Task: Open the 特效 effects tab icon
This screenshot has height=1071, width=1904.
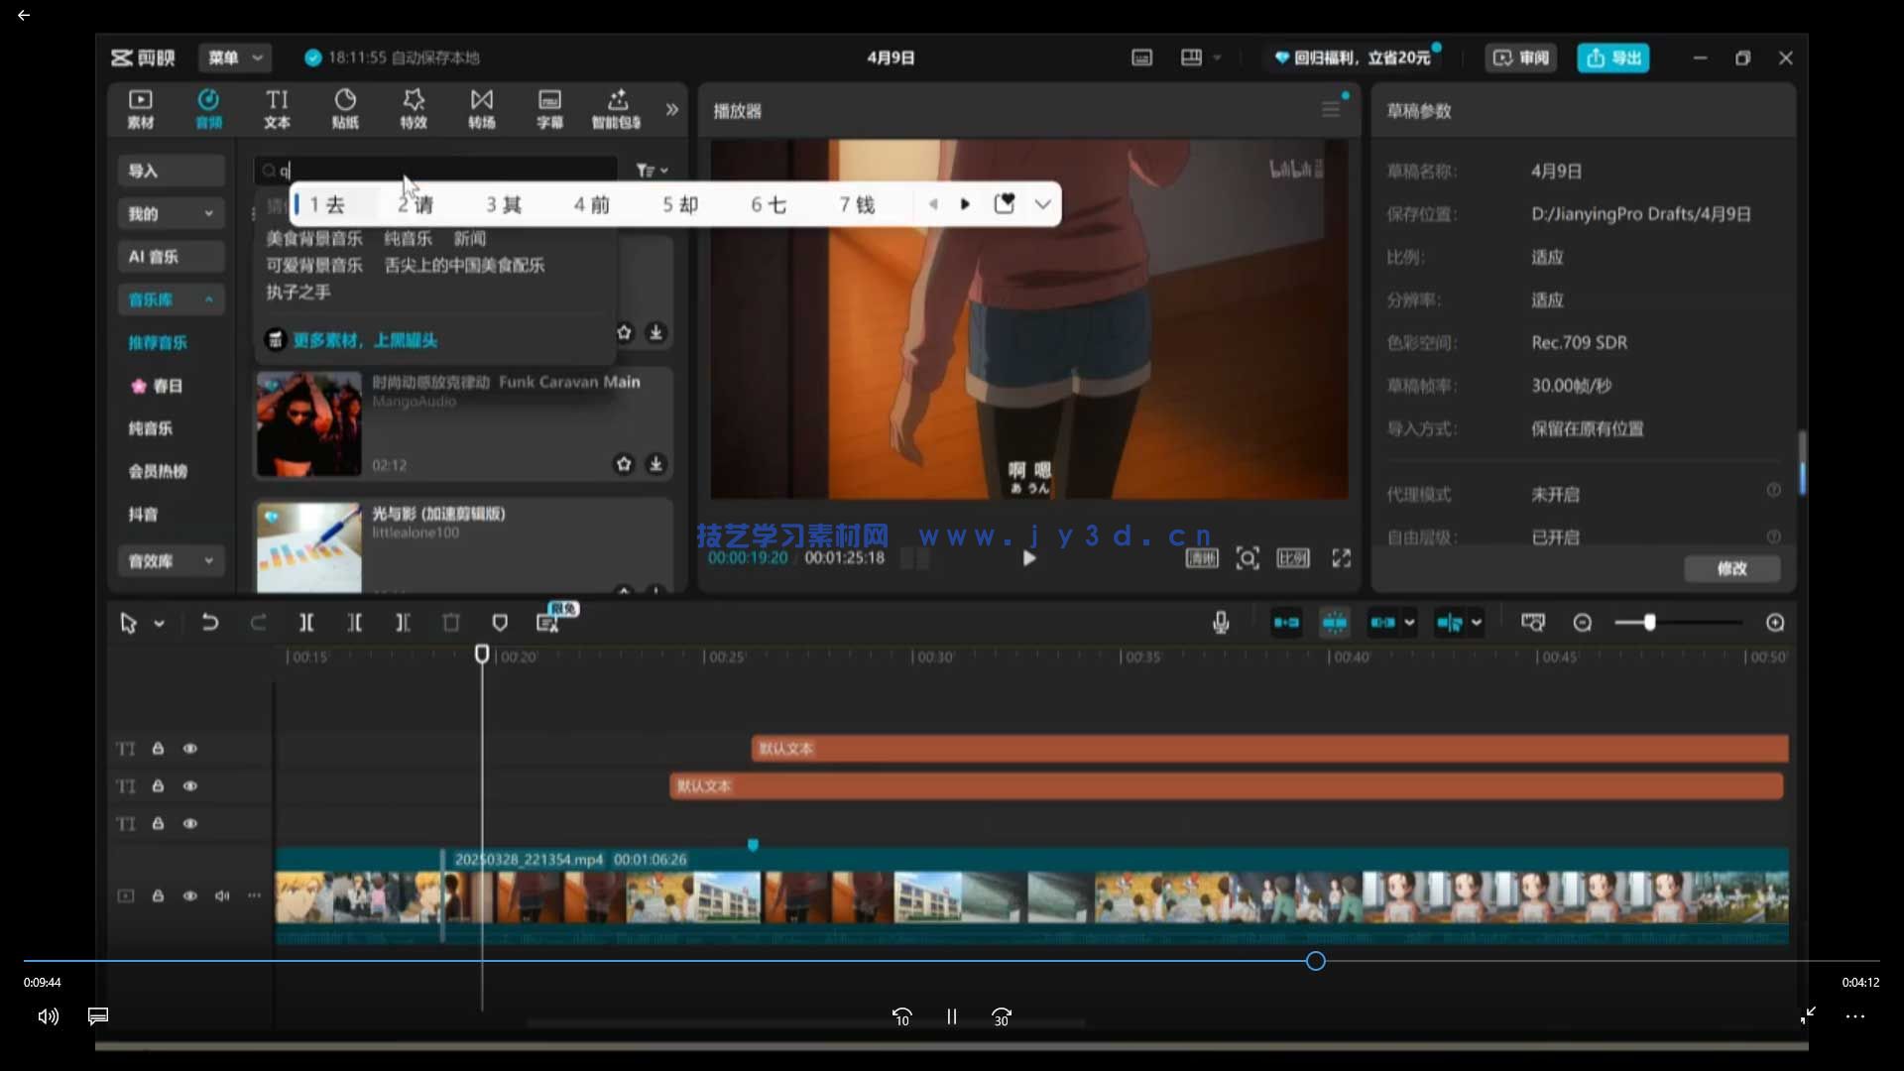Action: click(x=414, y=108)
